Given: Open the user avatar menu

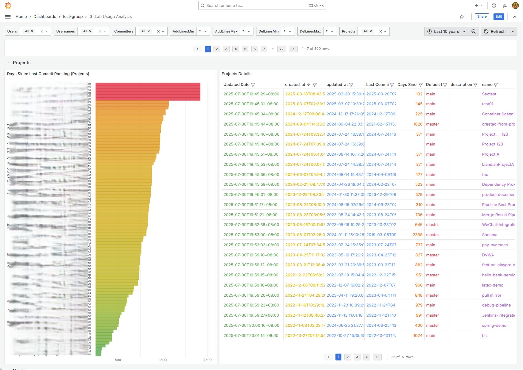Looking at the screenshot, I should (515, 5).
